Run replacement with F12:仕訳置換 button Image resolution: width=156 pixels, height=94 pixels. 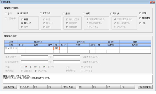[145, 87]
